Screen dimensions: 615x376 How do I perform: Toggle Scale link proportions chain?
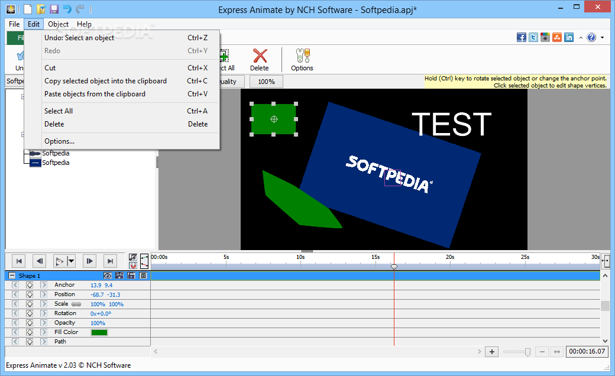pyautogui.click(x=76, y=304)
